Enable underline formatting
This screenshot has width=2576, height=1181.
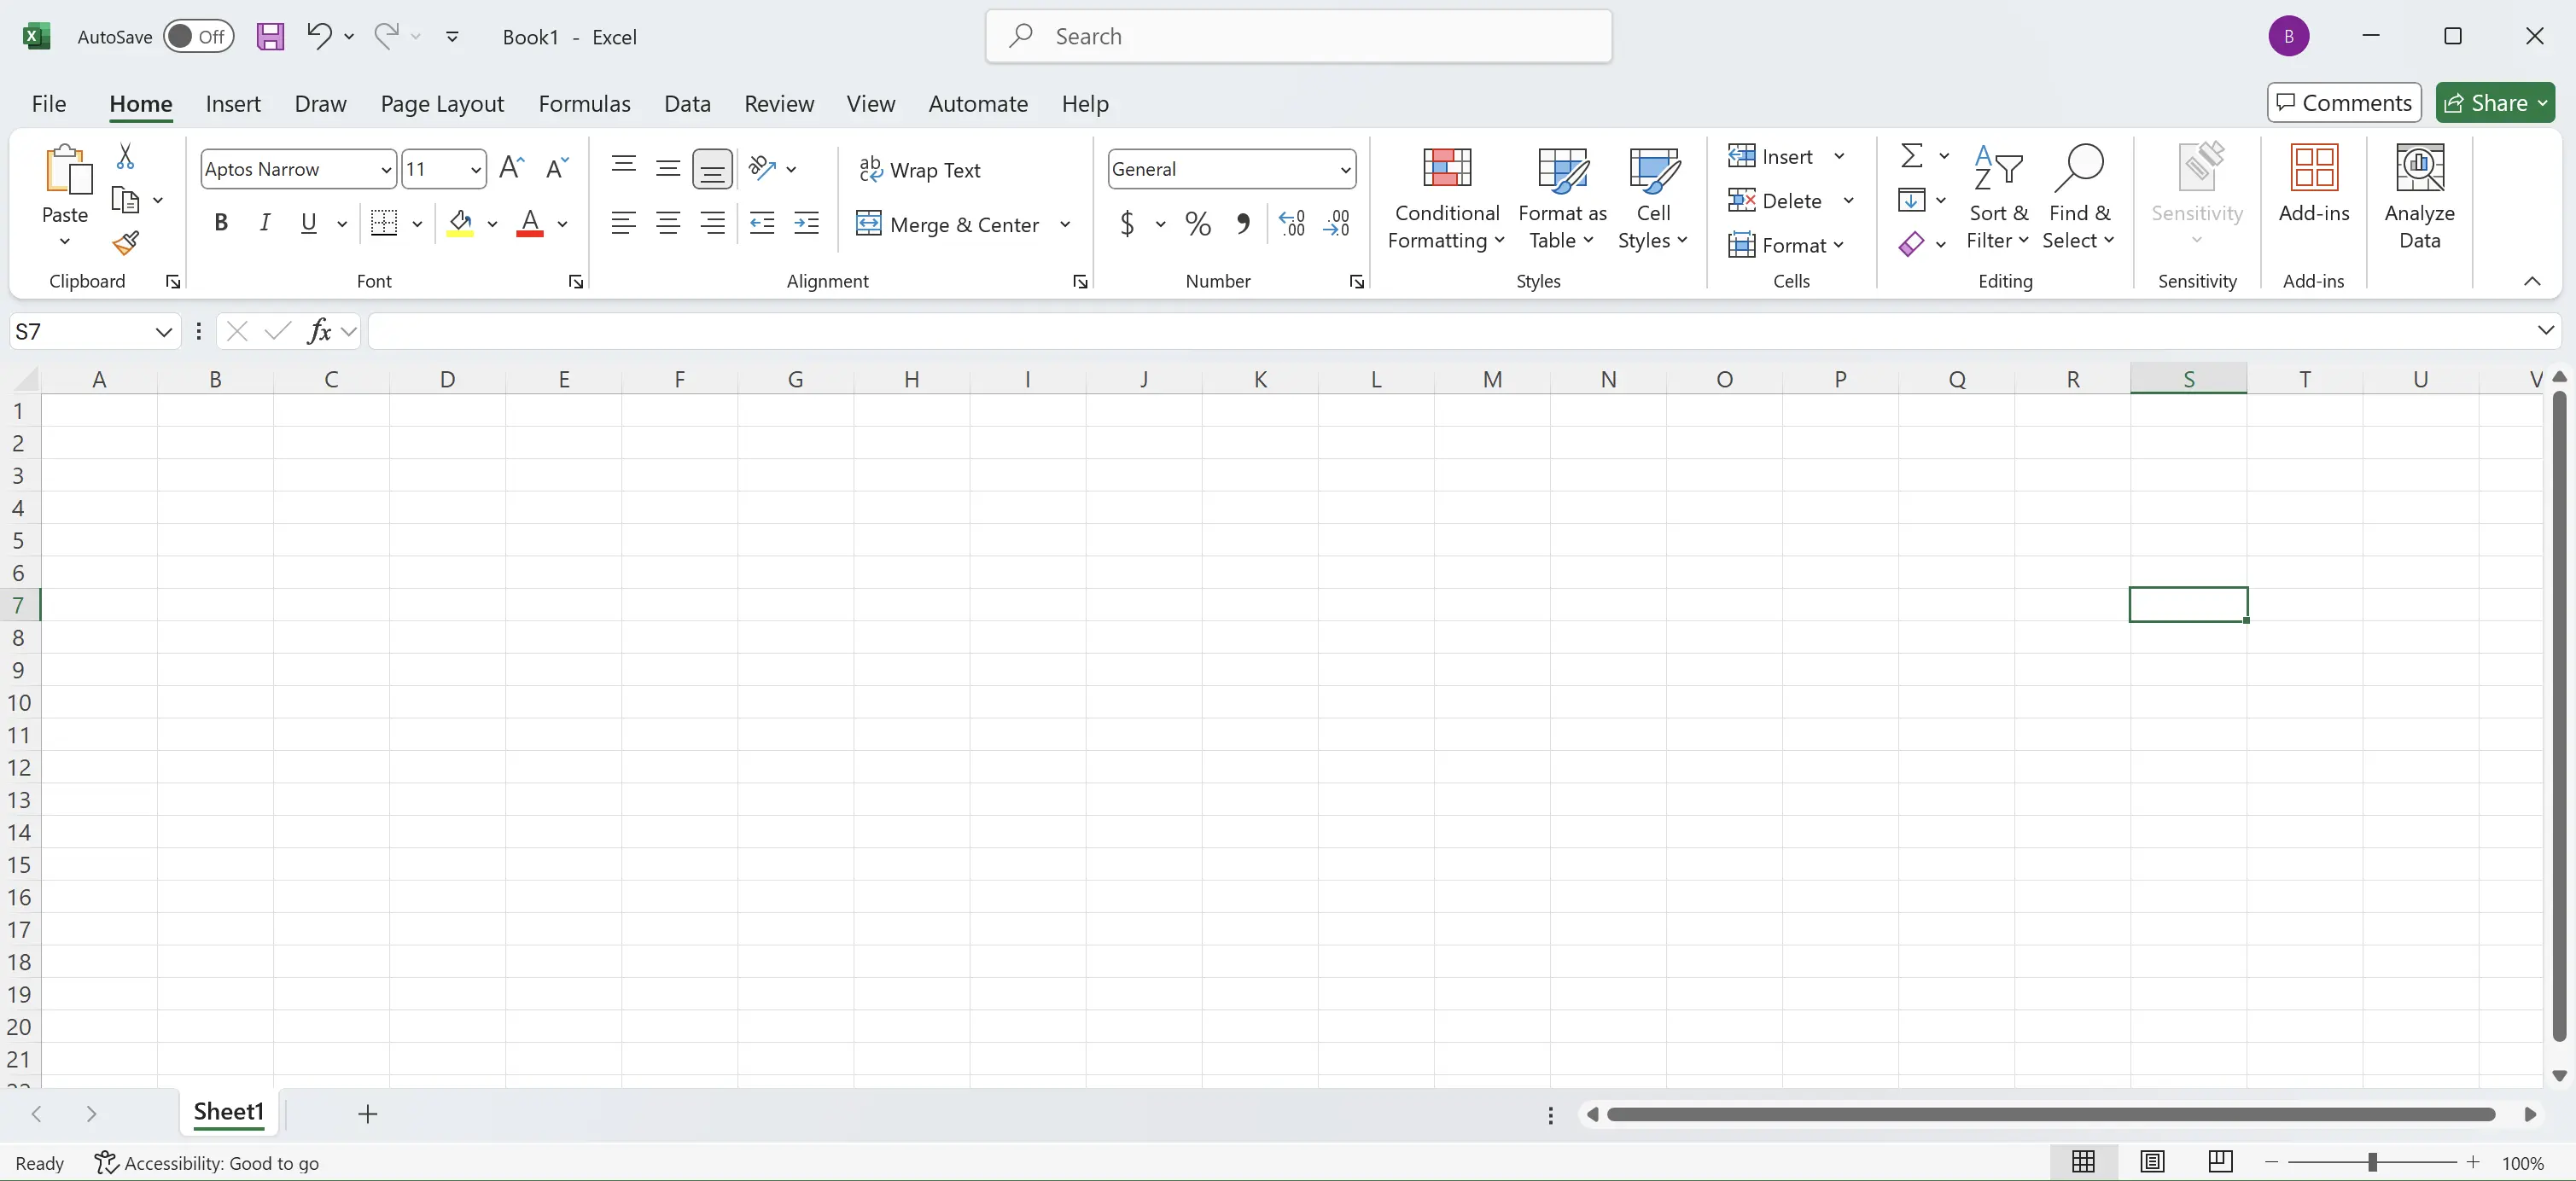308,222
